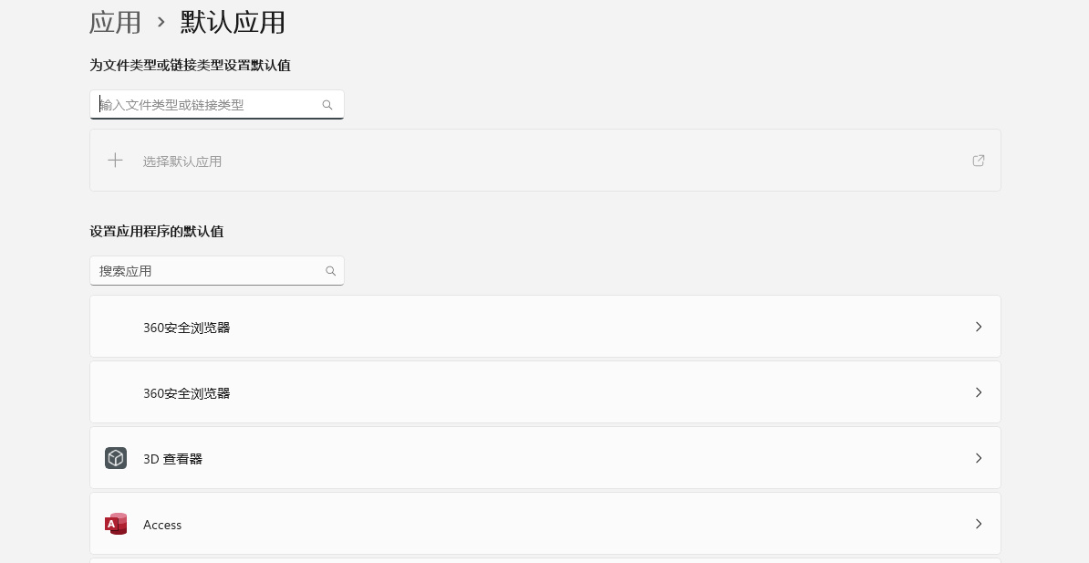
Task: Expand 3D 查看器 row using its chevron
Action: [x=979, y=458]
